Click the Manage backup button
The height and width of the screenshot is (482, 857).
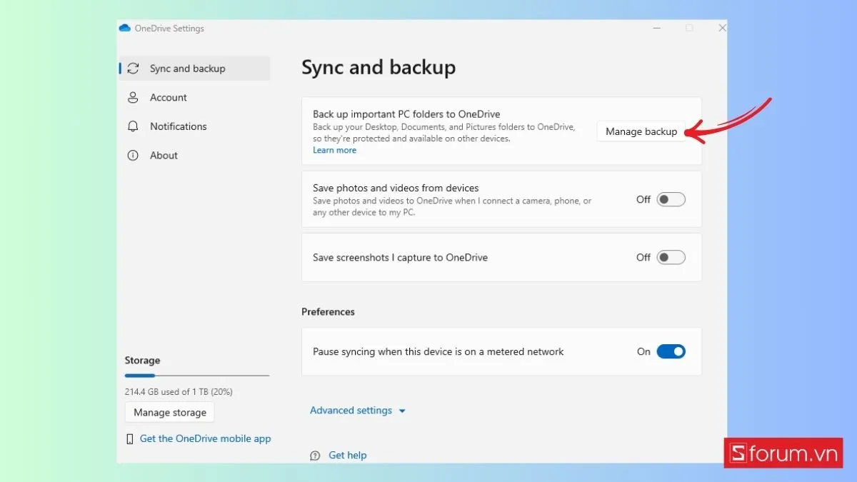(x=641, y=131)
